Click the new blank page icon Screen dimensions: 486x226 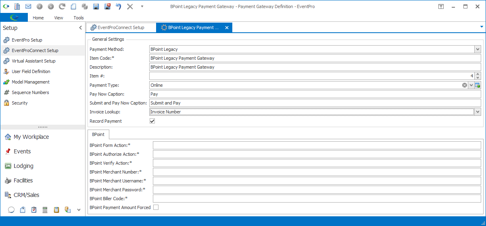pos(73,6)
